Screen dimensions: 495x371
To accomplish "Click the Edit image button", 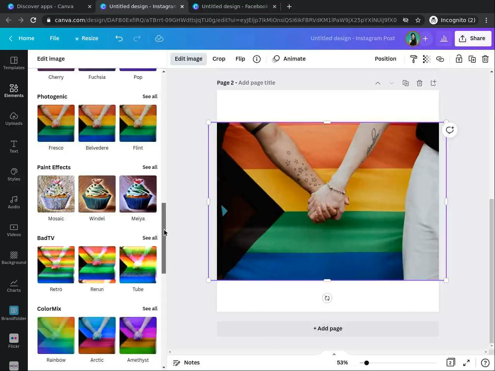I will pyautogui.click(x=189, y=59).
